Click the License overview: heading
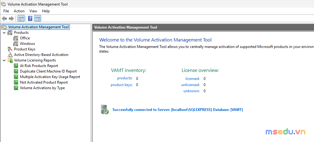The height and width of the screenshot is (142, 314). (200, 70)
